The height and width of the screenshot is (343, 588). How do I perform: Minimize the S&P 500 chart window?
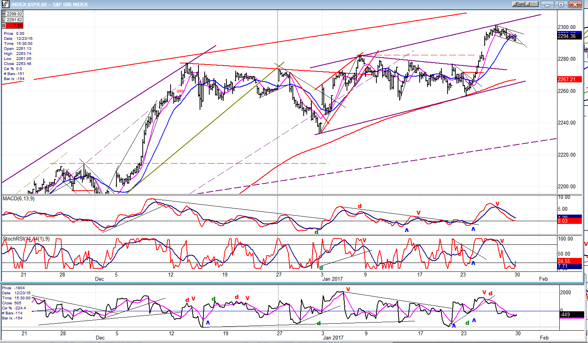pyautogui.click(x=547, y=5)
